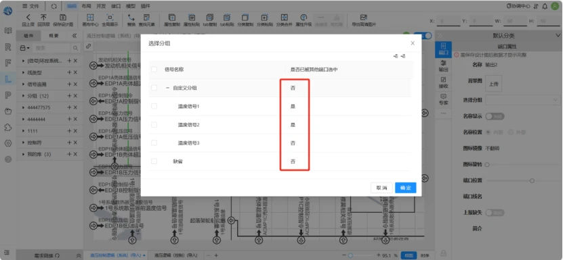The width and height of the screenshot is (563, 260).
Task: Click the 属性复制 toolbar icon
Action: (x=172, y=18)
